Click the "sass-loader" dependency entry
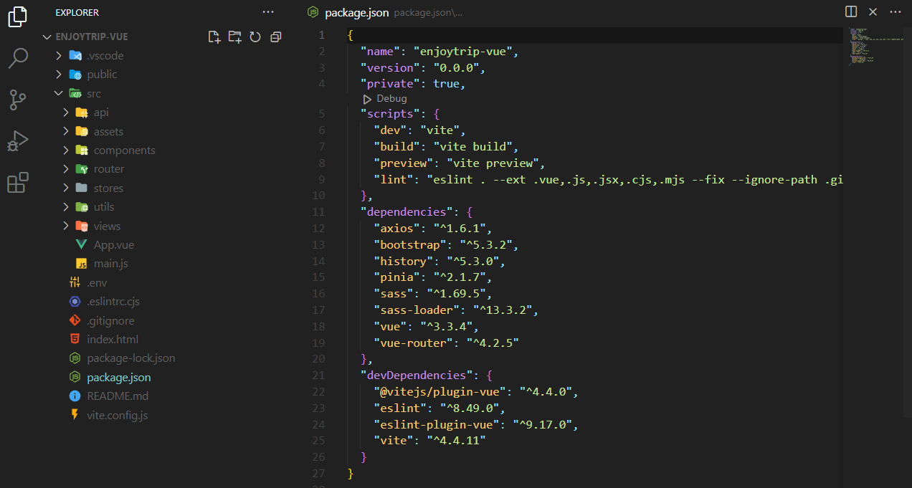 click(x=455, y=310)
